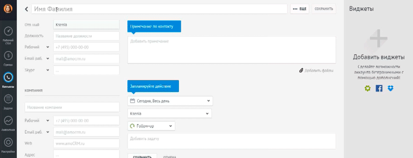
Task: Click the Отв-ный Ksenia field
Action: [x=86, y=25]
